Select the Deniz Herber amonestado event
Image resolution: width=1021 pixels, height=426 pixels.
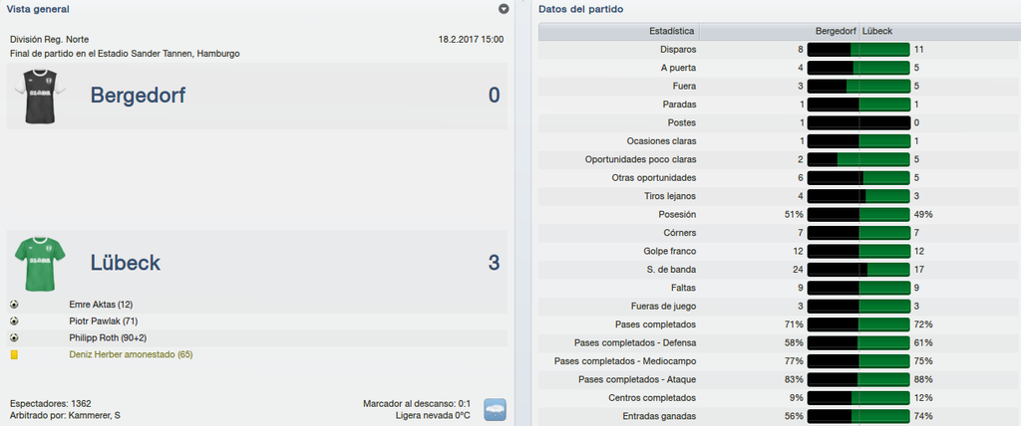(x=131, y=355)
